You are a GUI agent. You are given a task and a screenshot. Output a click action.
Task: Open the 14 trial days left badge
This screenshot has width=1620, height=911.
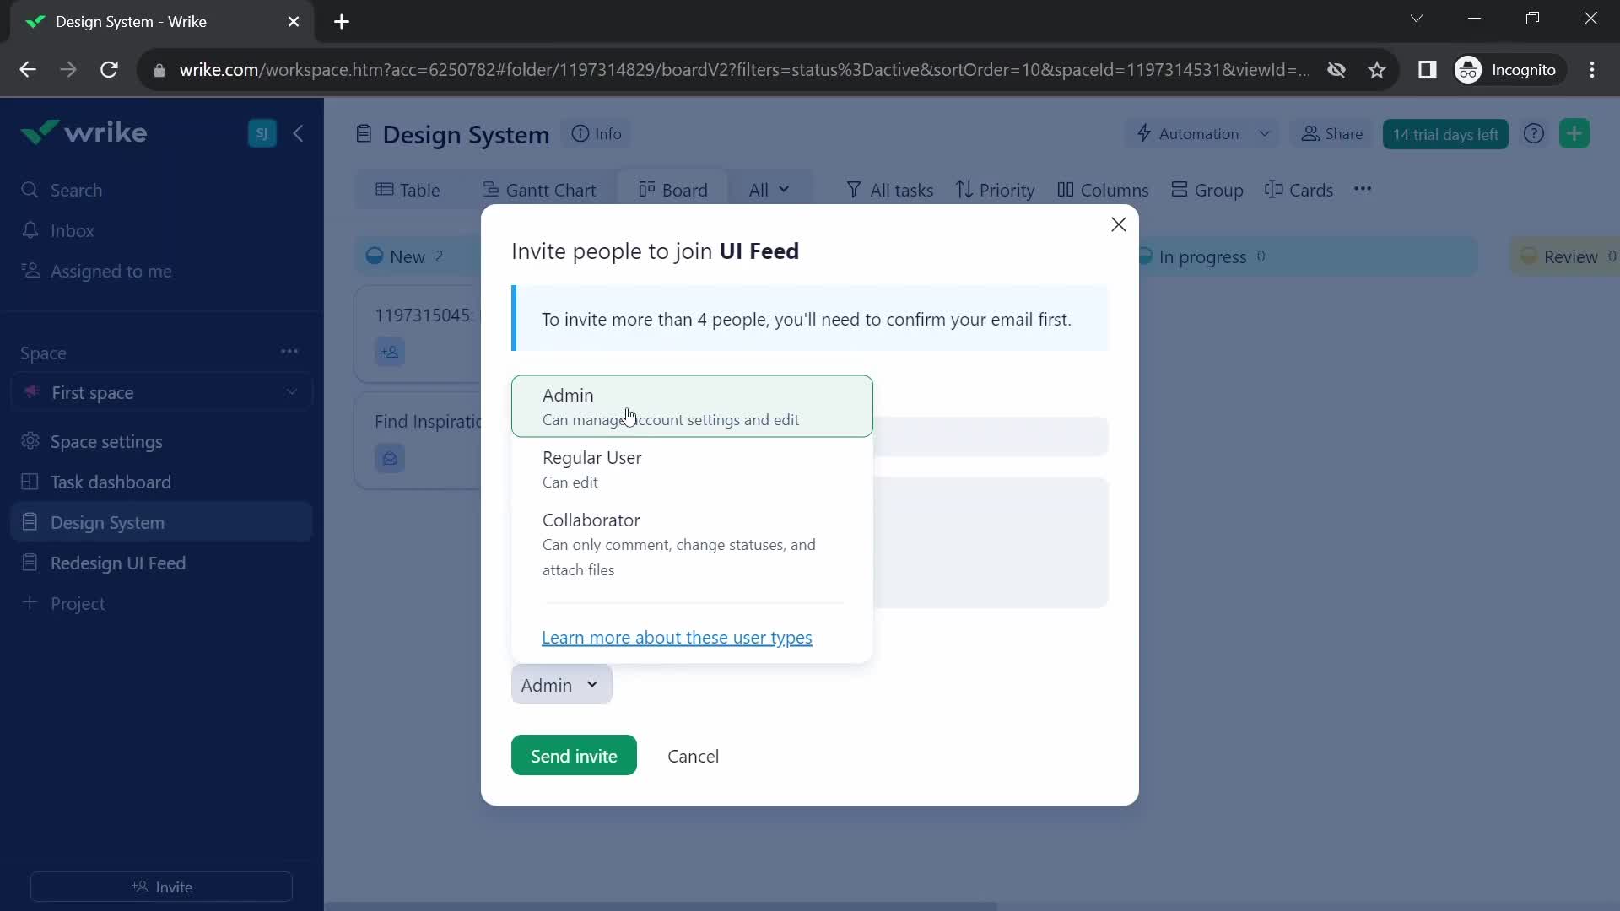pyautogui.click(x=1445, y=135)
